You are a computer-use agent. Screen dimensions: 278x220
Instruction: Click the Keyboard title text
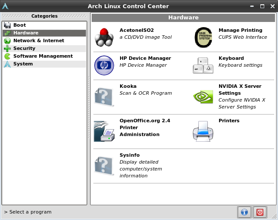point(231,59)
